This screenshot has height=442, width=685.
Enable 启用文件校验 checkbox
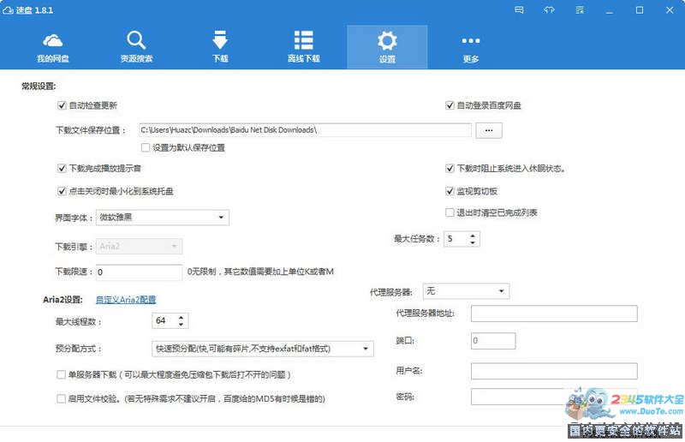[61, 398]
